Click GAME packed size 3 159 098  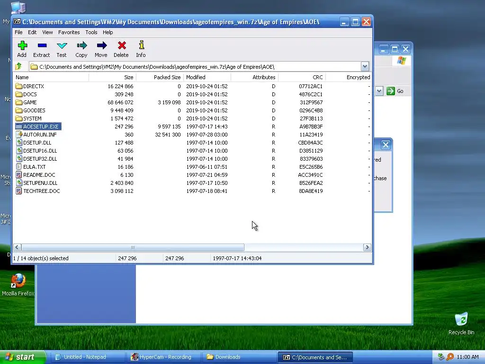coord(169,102)
